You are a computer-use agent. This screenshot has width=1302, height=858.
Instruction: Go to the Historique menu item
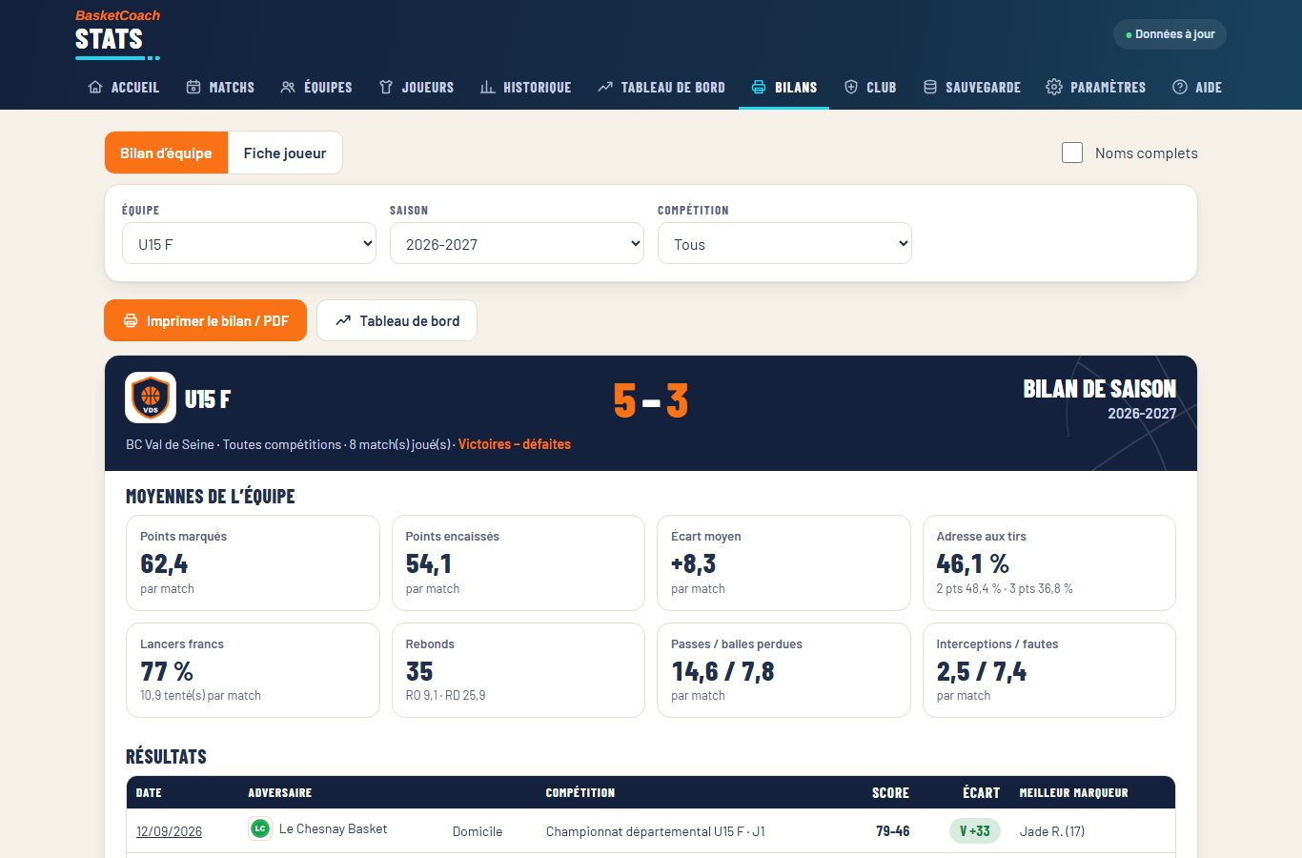[x=525, y=87]
